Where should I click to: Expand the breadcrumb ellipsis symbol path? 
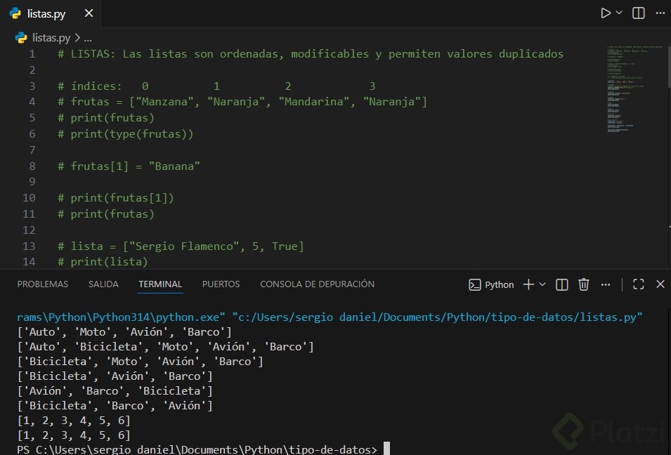click(x=88, y=38)
